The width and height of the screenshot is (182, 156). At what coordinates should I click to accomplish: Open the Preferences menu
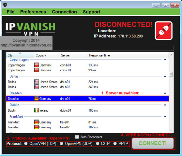(x=33, y=12)
